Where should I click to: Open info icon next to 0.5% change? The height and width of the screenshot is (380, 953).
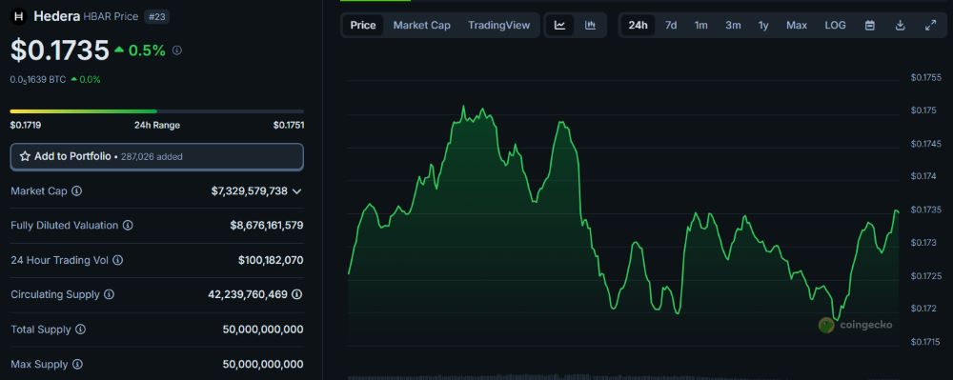(x=177, y=50)
